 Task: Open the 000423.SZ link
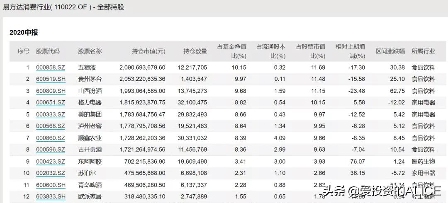[x=51, y=161]
